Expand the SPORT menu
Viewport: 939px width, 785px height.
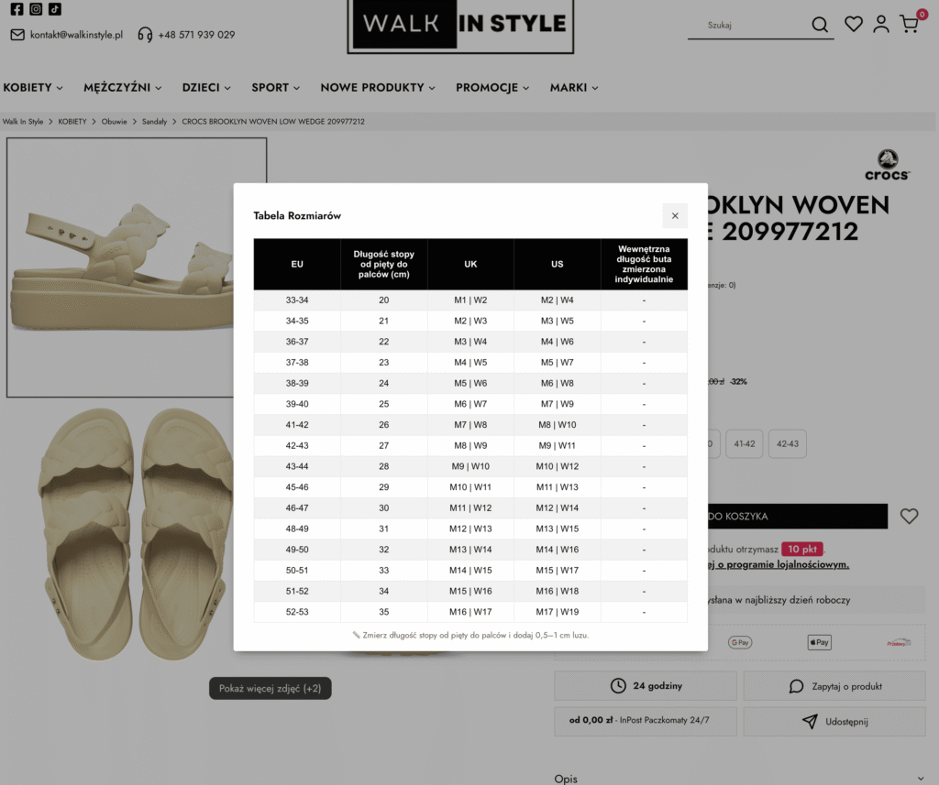(x=275, y=87)
